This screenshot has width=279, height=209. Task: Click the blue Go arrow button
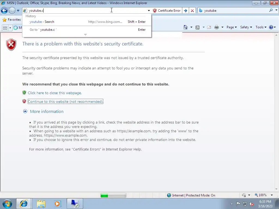tap(185, 11)
